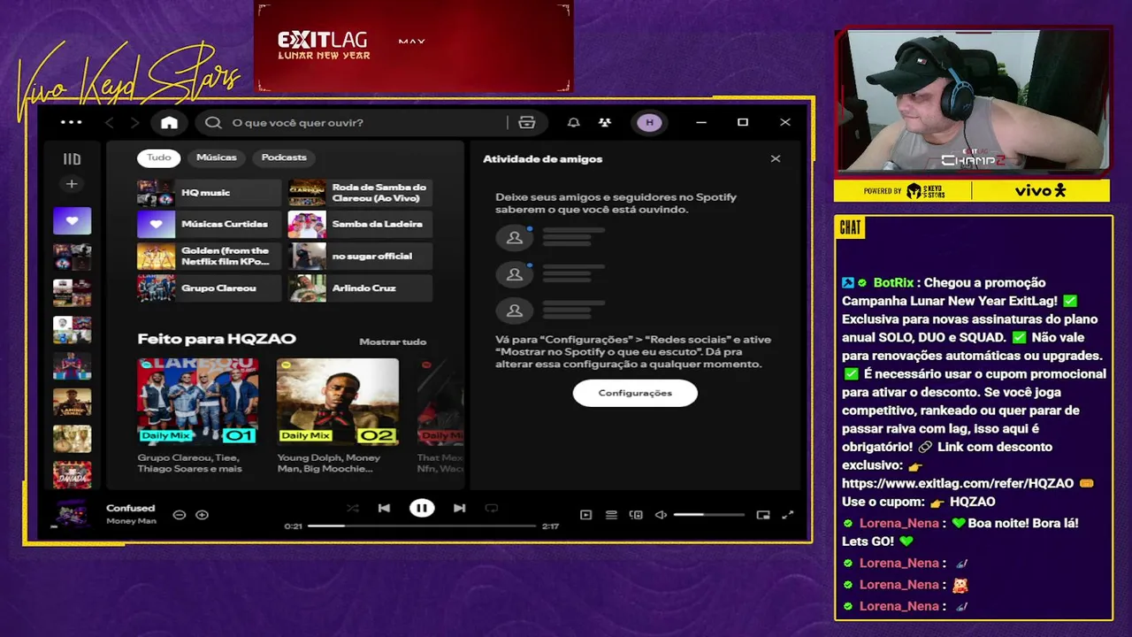Click Grupo Clareou, Tiee description text
Screen dimensions: 1132x637
coord(190,464)
